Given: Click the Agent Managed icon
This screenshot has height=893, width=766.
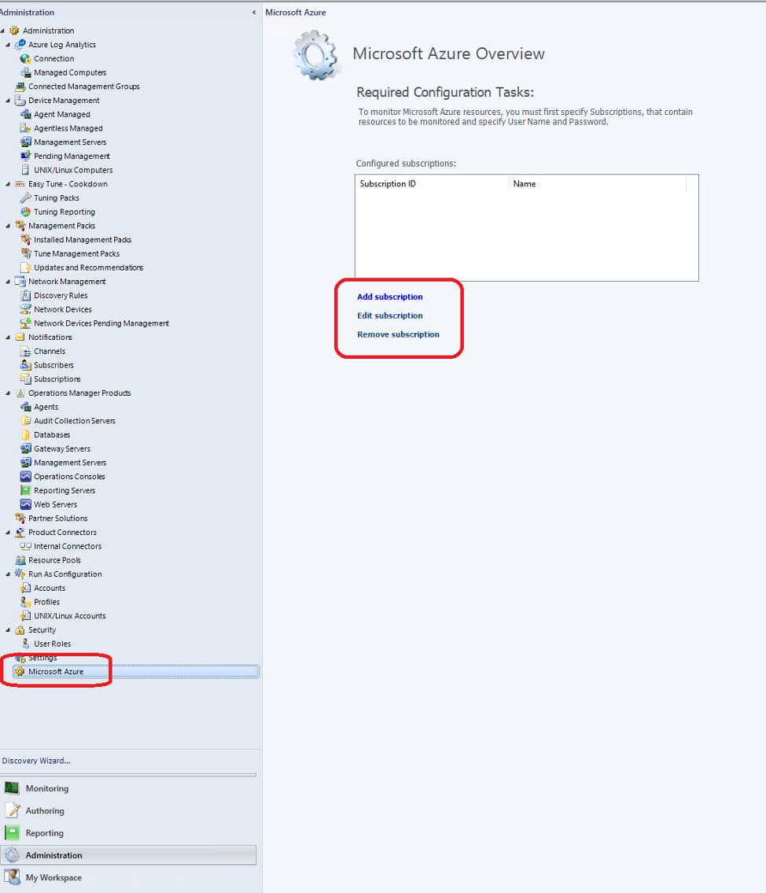Looking at the screenshot, I should tap(25, 114).
